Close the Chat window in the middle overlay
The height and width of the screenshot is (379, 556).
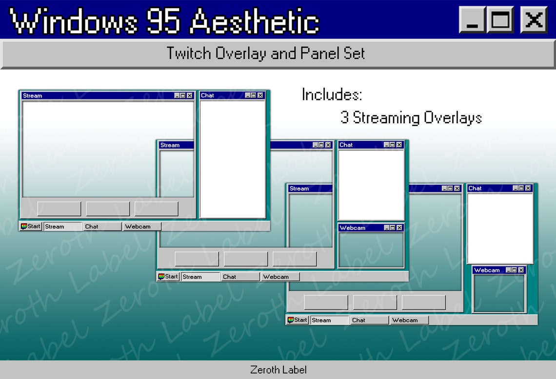399,145
